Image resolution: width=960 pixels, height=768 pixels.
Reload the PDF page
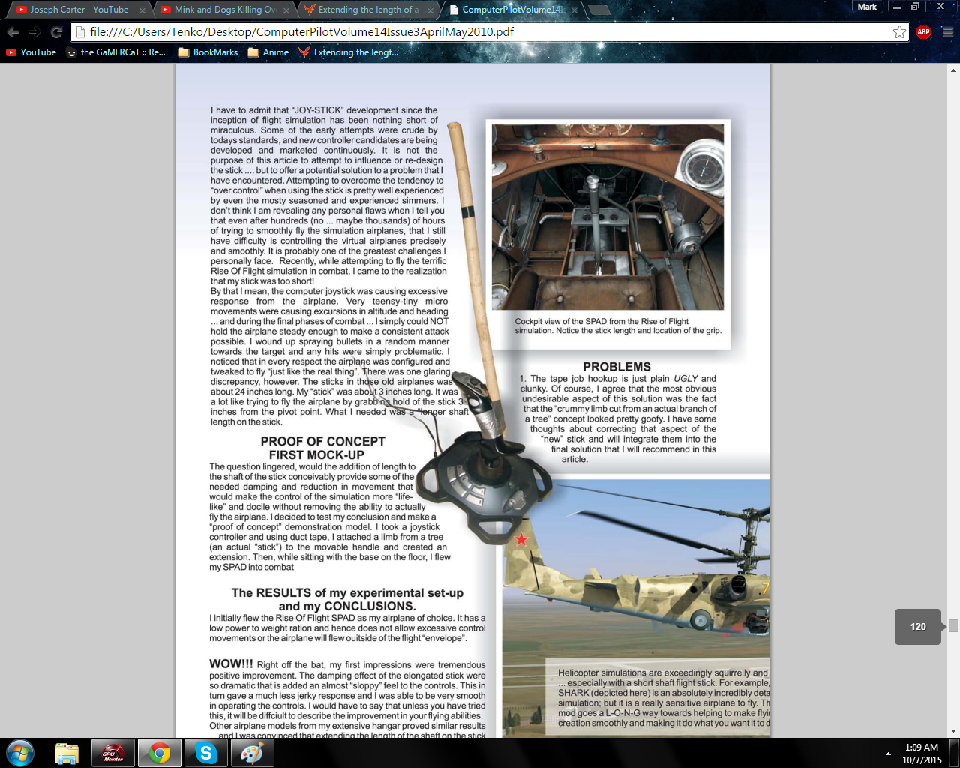coord(56,32)
